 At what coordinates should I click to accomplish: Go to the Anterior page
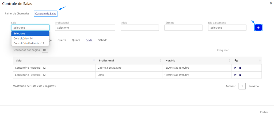coord(230,86)
